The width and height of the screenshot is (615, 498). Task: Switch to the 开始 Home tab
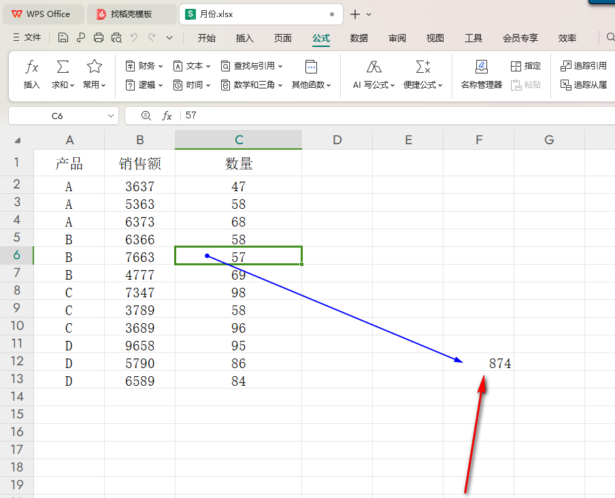click(x=207, y=38)
